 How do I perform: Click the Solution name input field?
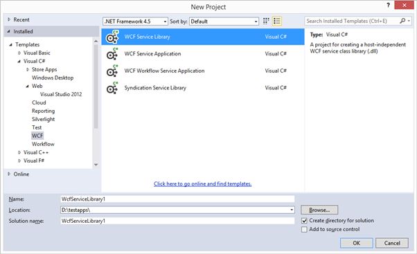pos(177,221)
